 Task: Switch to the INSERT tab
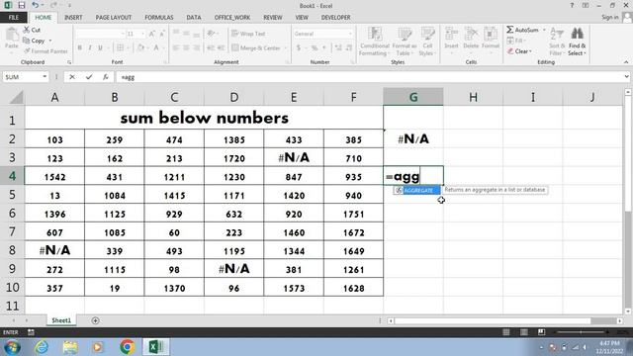point(73,18)
